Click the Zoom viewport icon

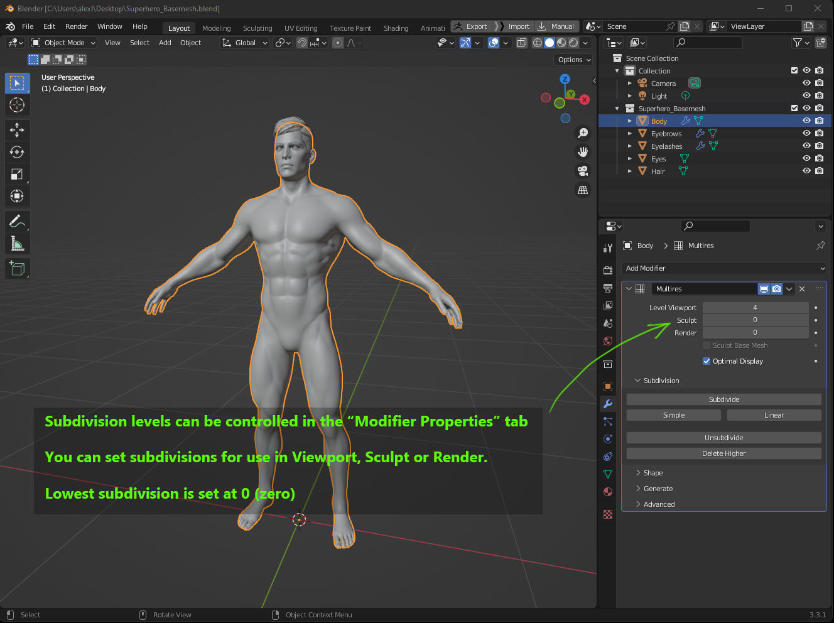(x=583, y=133)
